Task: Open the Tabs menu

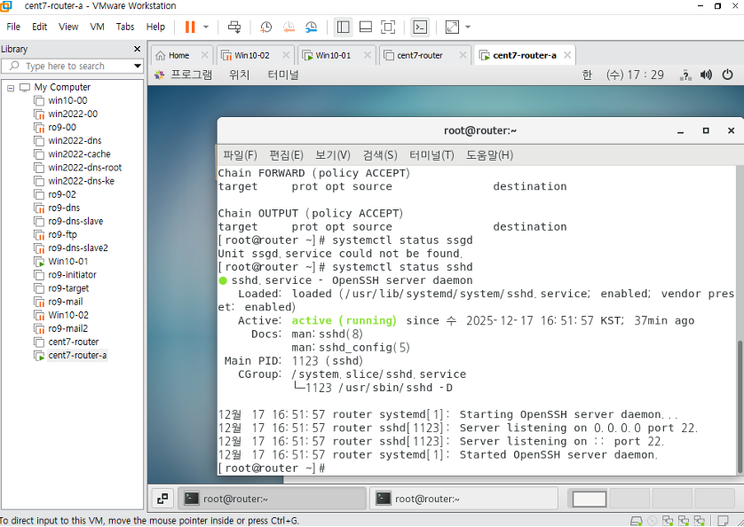Action: click(125, 27)
